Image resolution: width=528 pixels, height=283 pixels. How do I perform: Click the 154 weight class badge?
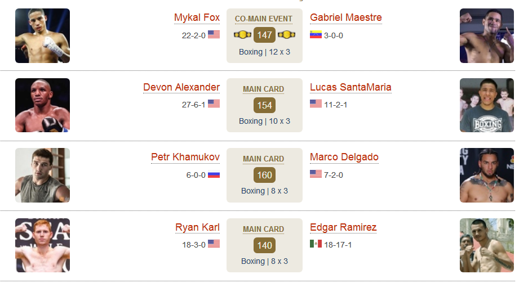coord(264,105)
